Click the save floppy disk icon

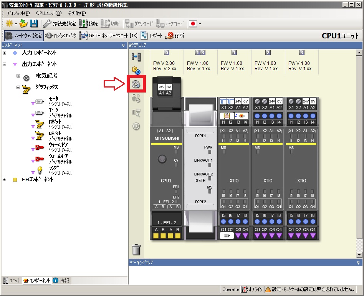click(x=34, y=23)
